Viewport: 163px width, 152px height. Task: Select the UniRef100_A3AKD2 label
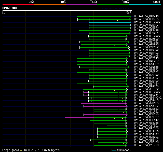click(146, 53)
